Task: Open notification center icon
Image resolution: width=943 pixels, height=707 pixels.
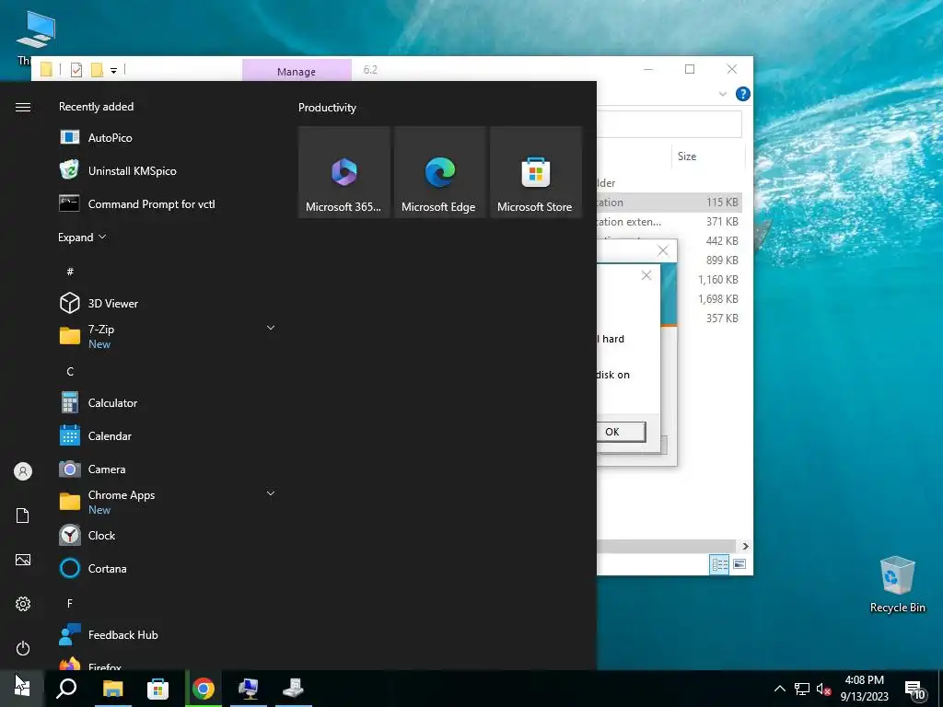Action: pyautogui.click(x=914, y=689)
